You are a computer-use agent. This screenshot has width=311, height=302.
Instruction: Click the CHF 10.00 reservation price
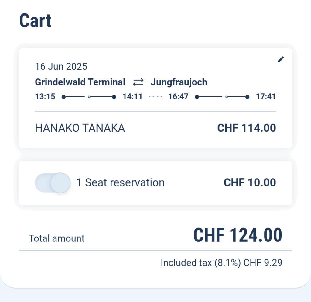pyautogui.click(x=250, y=182)
